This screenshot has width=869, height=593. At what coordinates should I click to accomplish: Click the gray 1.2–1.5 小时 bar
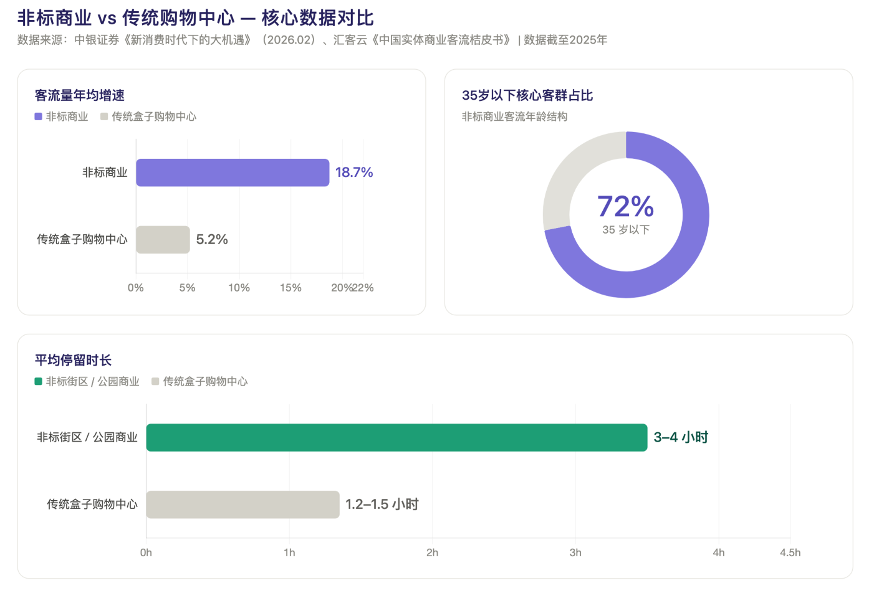pyautogui.click(x=242, y=505)
